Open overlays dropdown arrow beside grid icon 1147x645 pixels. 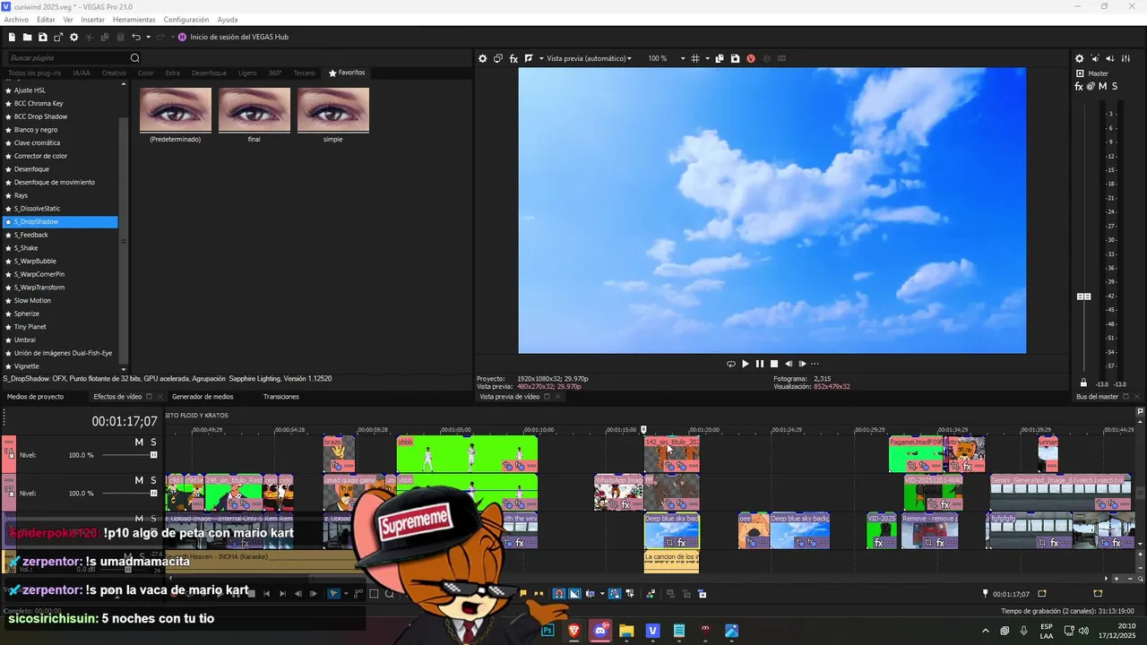point(707,58)
